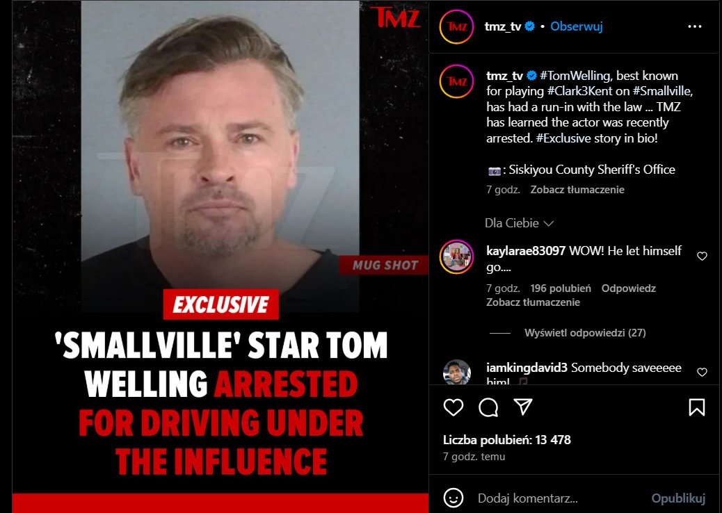Open the three-dot more options menu

pyautogui.click(x=694, y=26)
